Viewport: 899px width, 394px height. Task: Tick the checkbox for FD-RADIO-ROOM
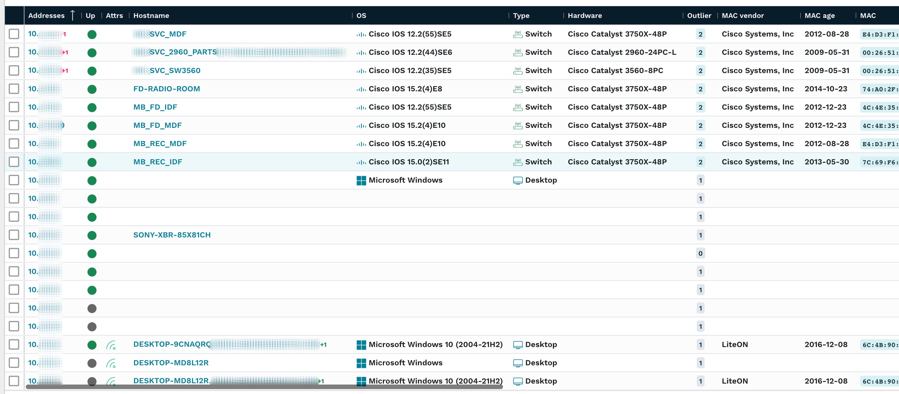point(14,89)
